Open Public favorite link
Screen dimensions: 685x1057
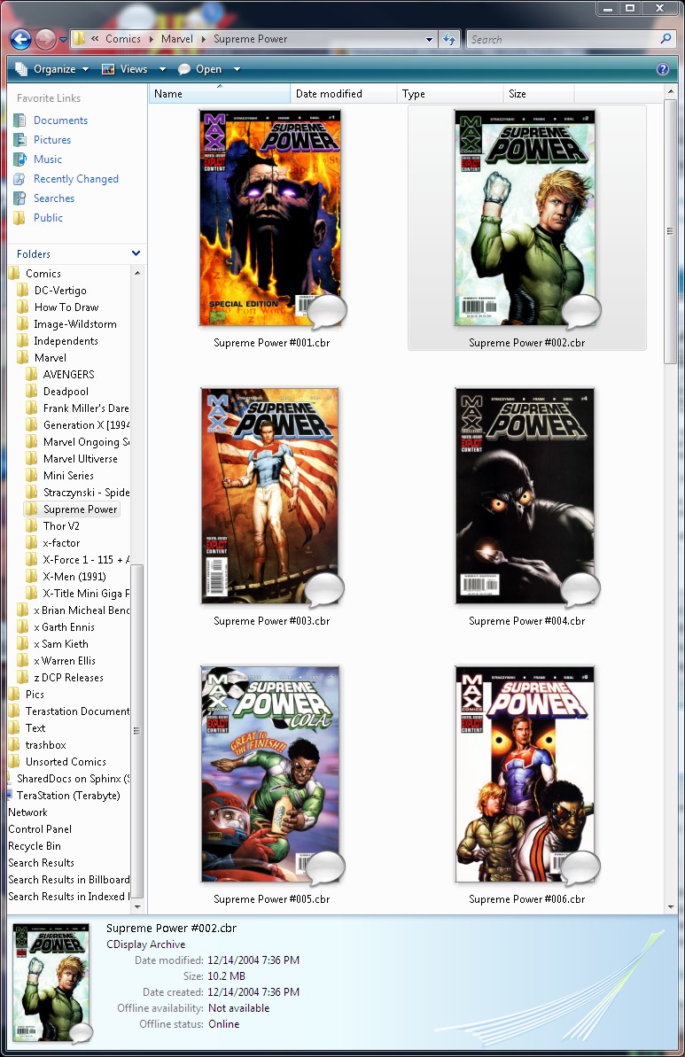point(48,218)
